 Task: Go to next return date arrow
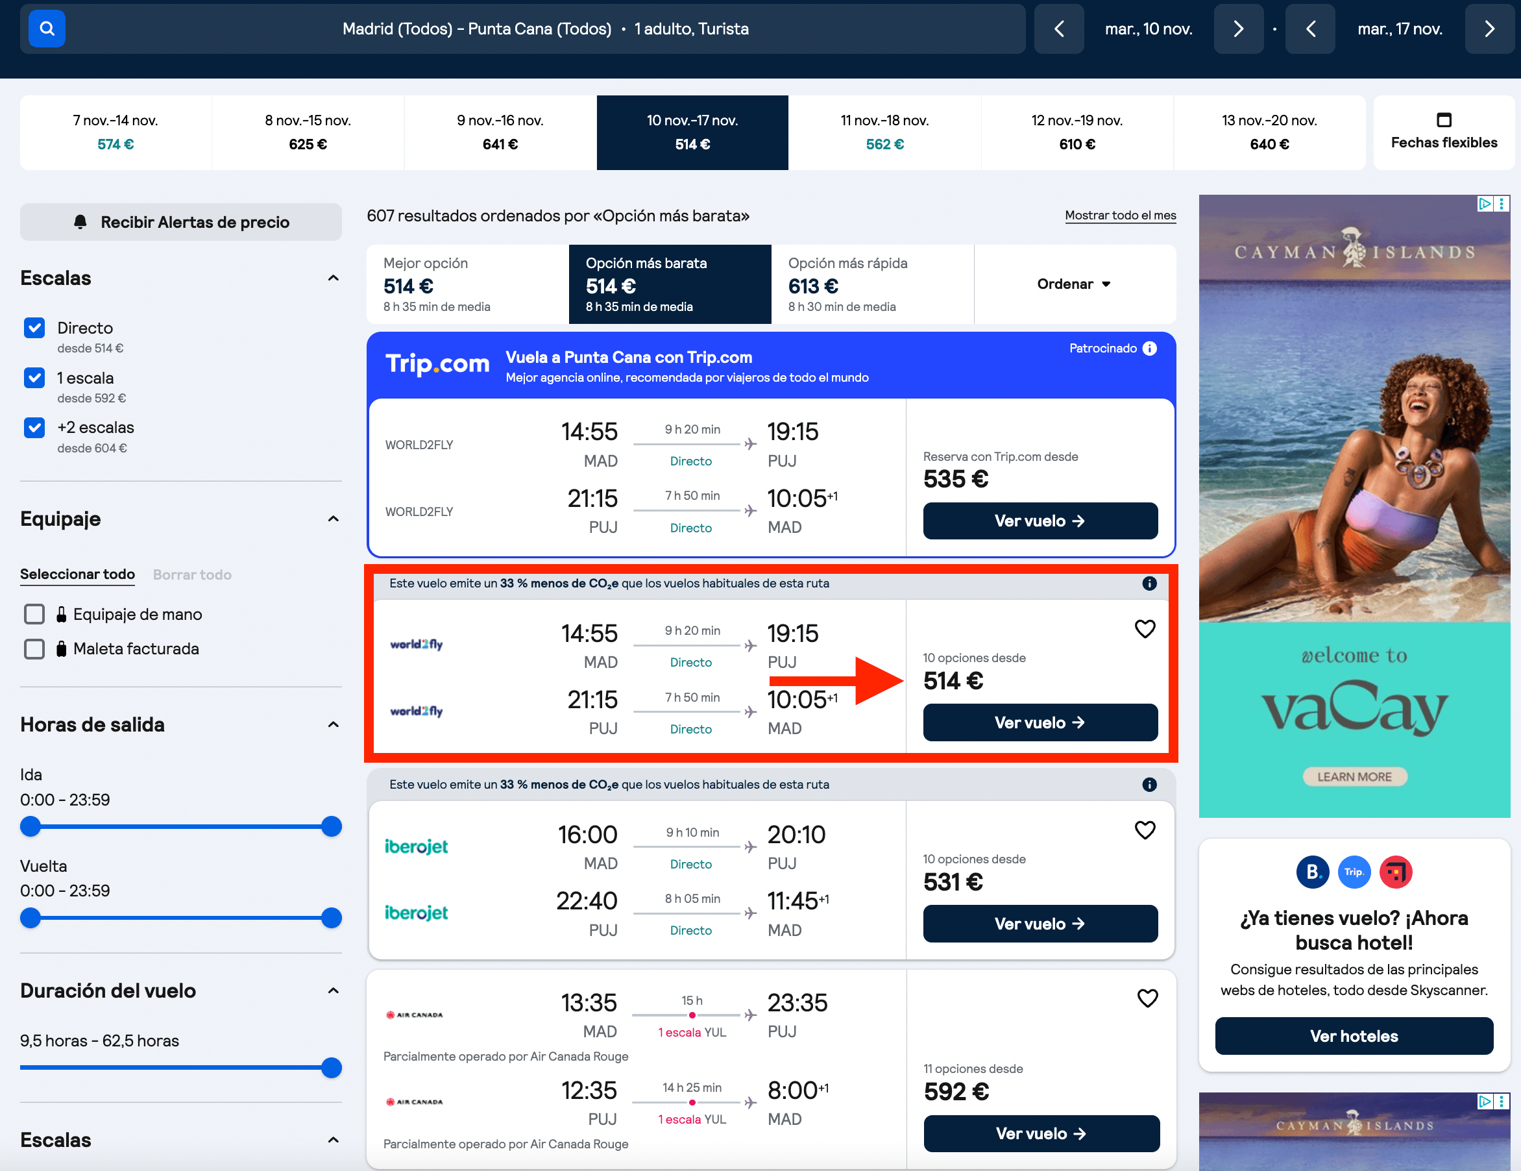click(x=1490, y=29)
